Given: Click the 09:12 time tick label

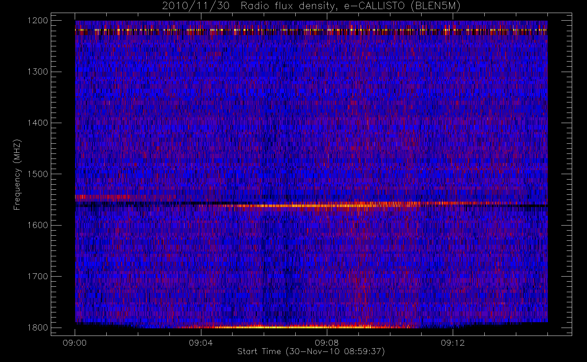Looking at the screenshot, I should (x=453, y=343).
